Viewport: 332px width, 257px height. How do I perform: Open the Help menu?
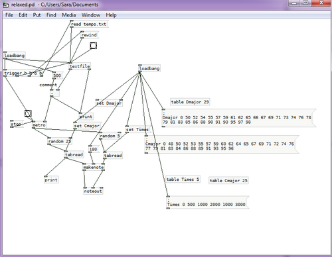tap(111, 15)
